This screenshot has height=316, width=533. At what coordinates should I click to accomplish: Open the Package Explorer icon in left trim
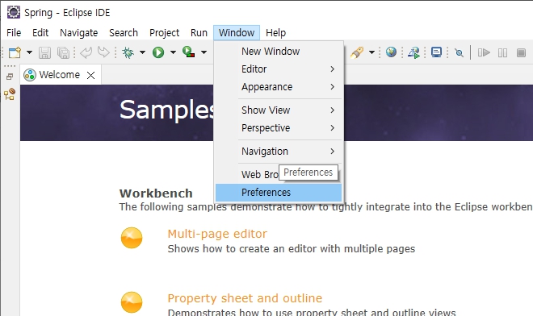10,94
